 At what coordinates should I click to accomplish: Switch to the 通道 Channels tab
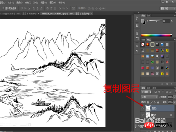[x=149, y=88]
